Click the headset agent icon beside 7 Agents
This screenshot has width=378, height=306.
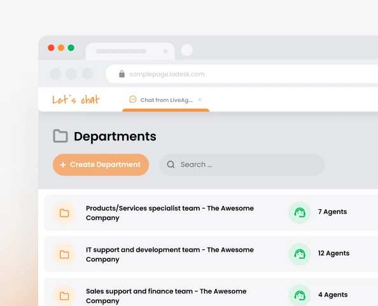click(300, 213)
